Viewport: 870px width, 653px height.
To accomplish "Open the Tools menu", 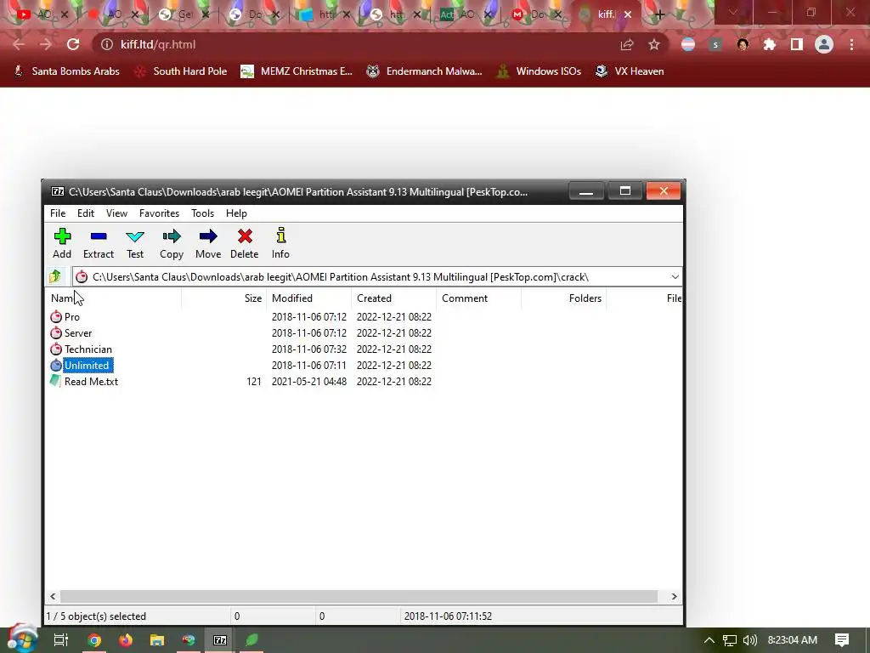I will pyautogui.click(x=202, y=213).
